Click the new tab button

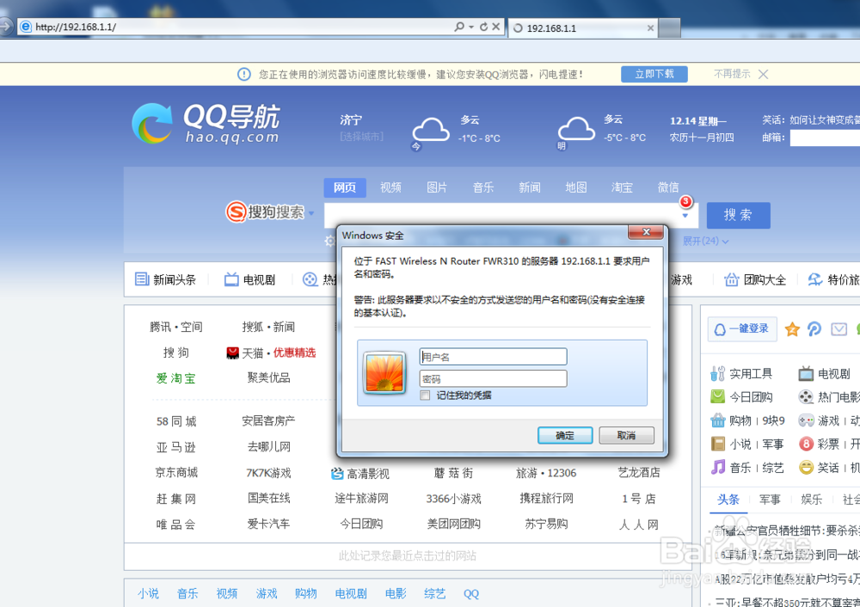(x=670, y=28)
